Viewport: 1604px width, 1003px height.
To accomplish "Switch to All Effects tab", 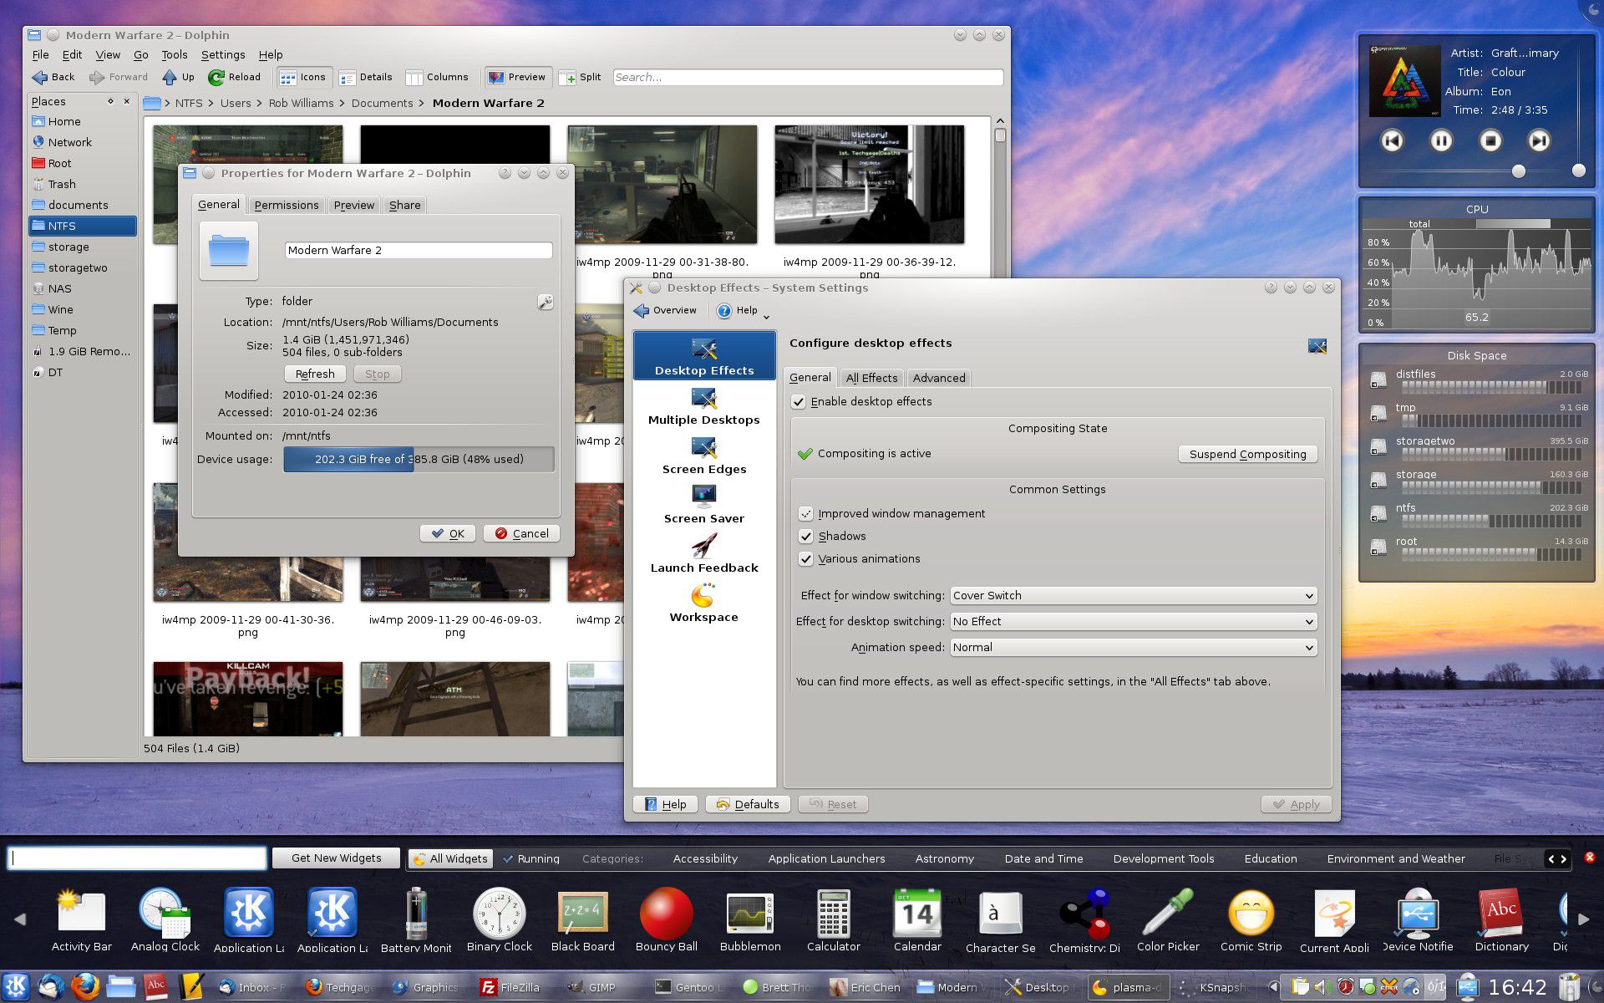I will (871, 378).
